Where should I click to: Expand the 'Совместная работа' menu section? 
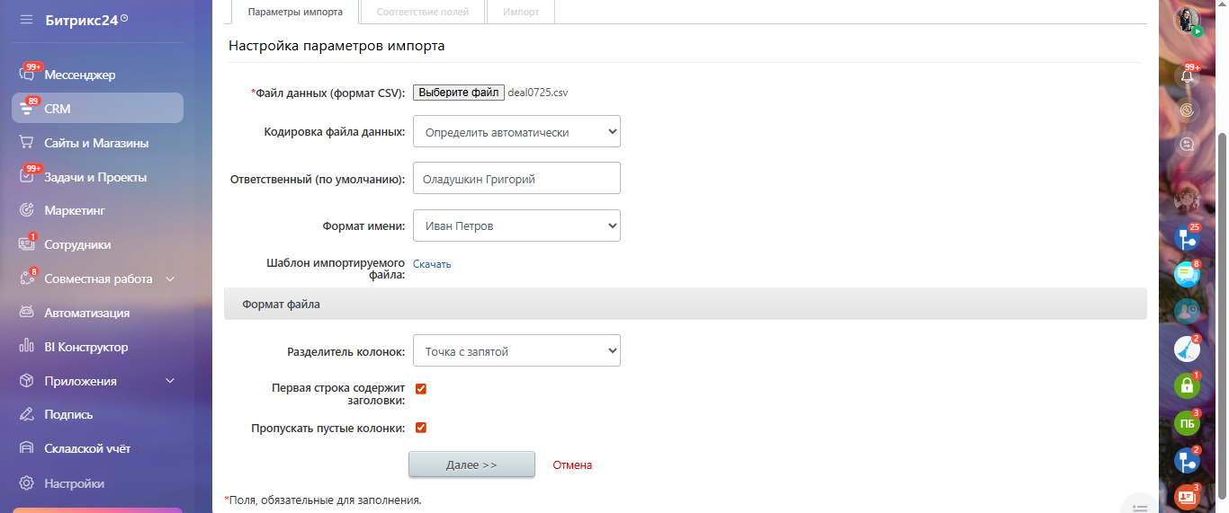tap(170, 279)
